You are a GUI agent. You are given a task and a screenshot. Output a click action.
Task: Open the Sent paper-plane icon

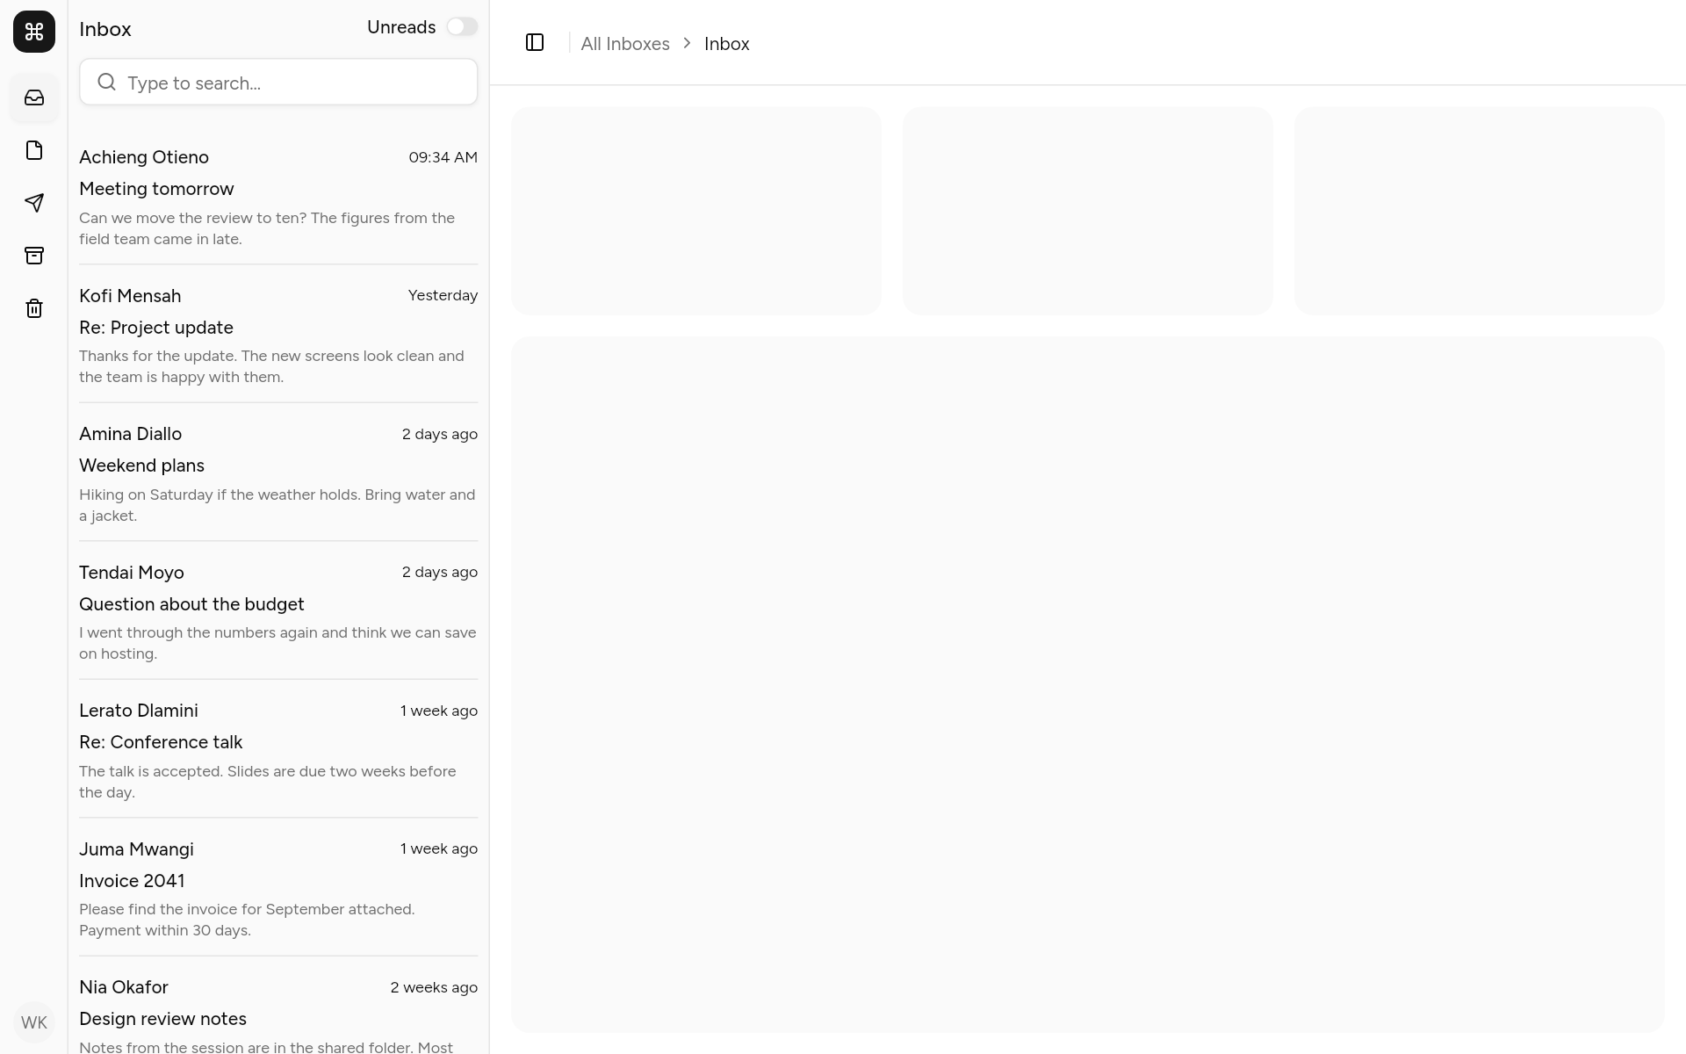point(34,203)
